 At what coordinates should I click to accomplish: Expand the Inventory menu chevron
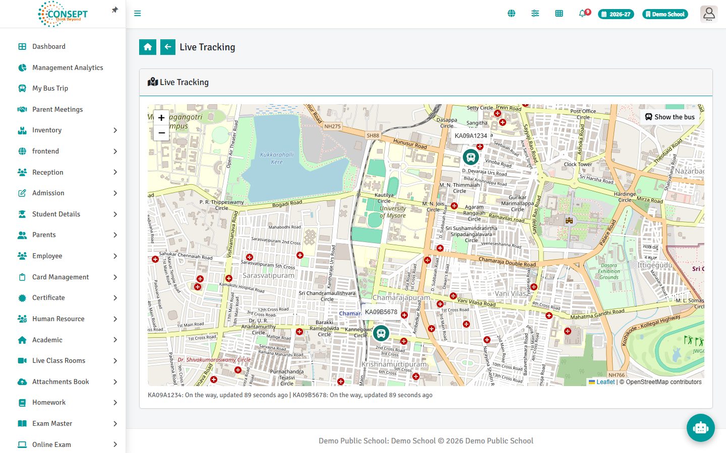click(115, 130)
